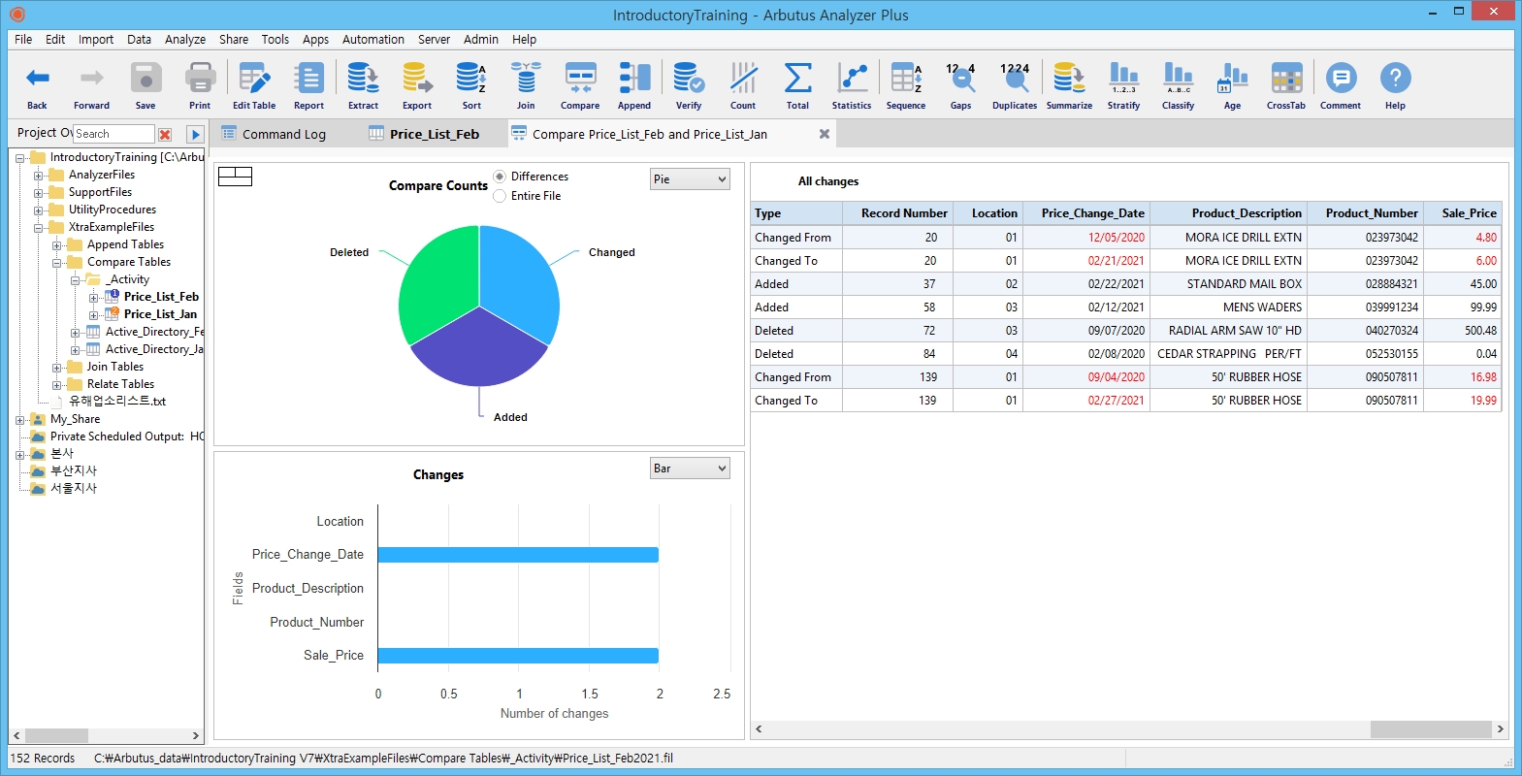Click the Forward arrow icon
The width and height of the screenshot is (1522, 776).
pyautogui.click(x=91, y=78)
